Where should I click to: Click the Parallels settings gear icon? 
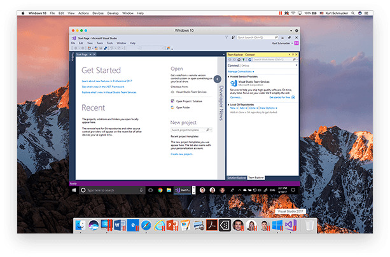(296, 31)
